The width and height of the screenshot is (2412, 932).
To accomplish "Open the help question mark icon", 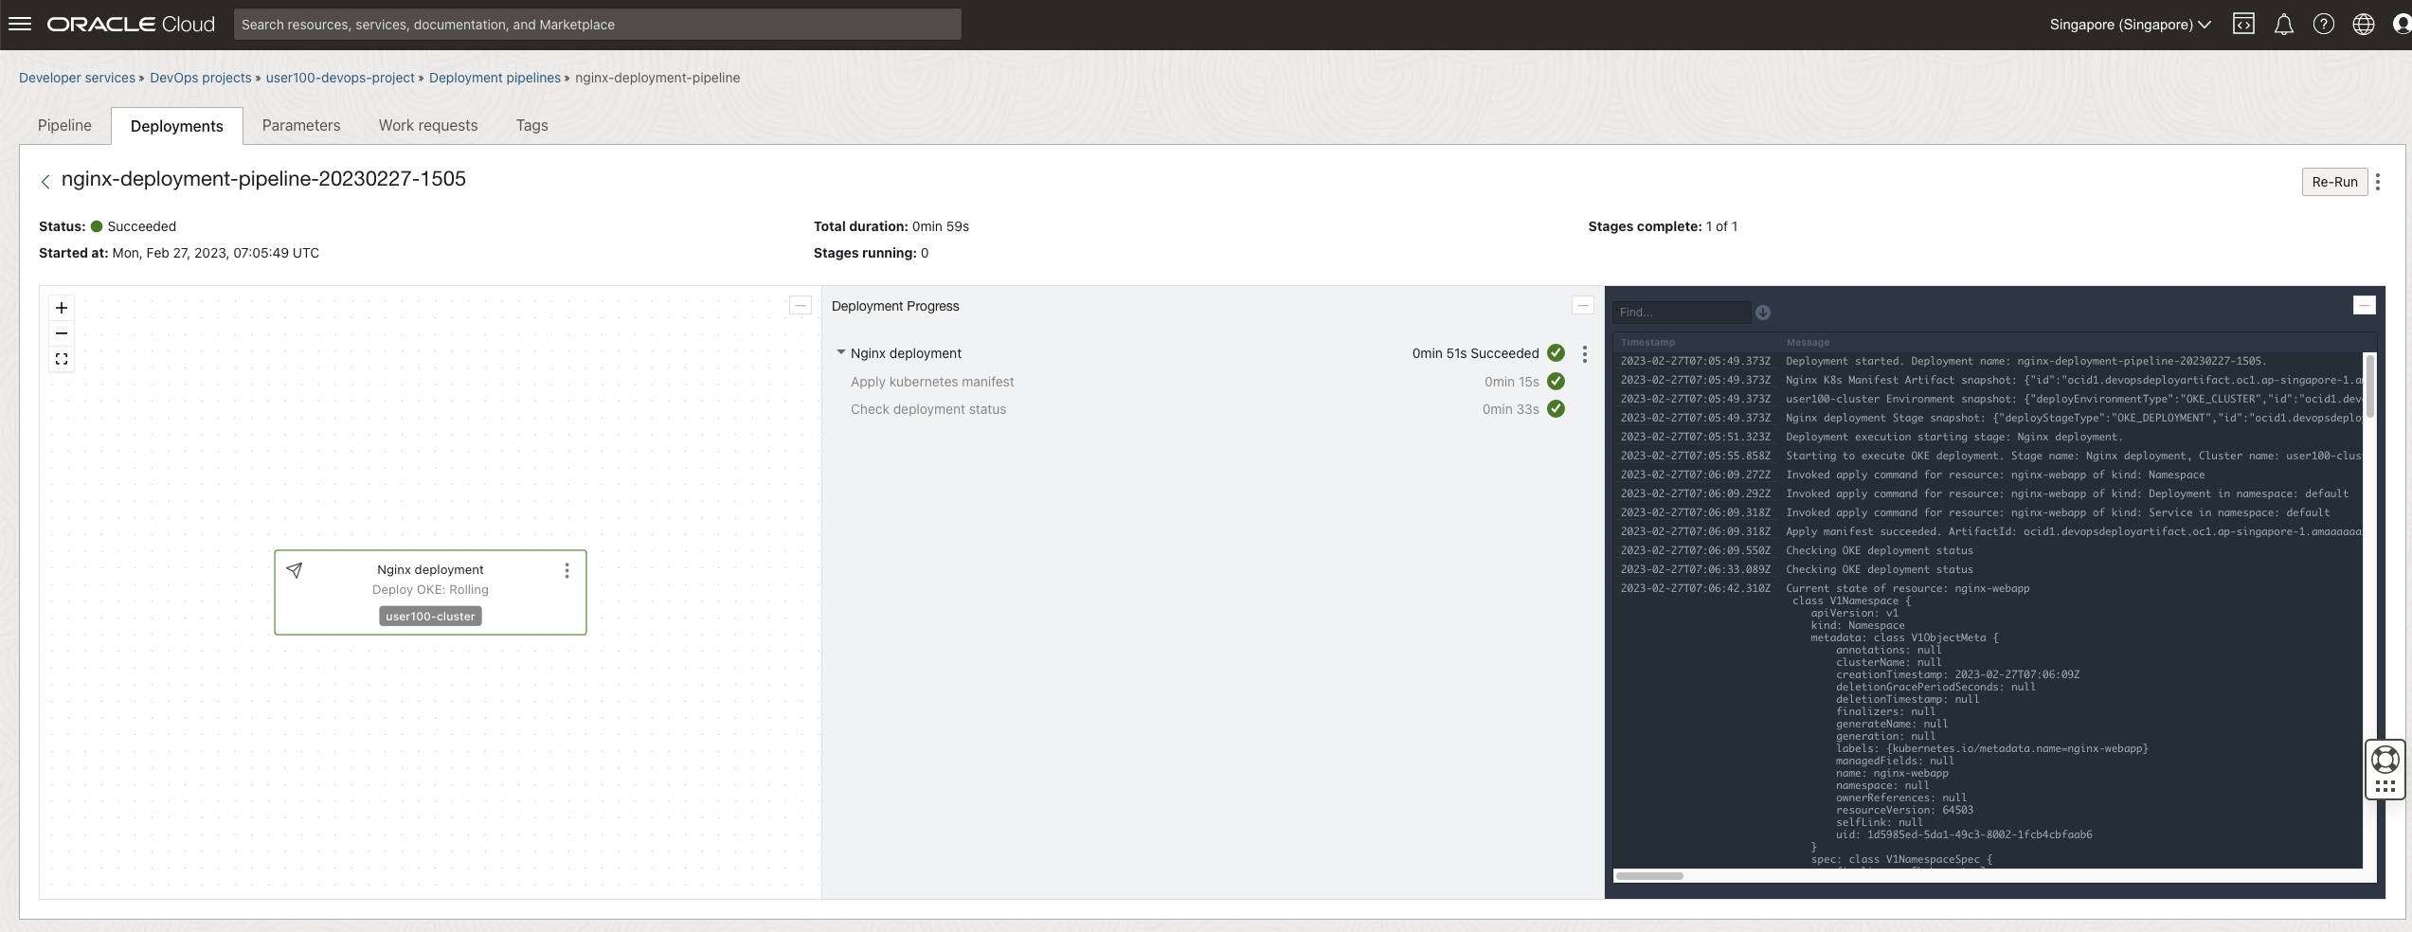I will click(2323, 25).
